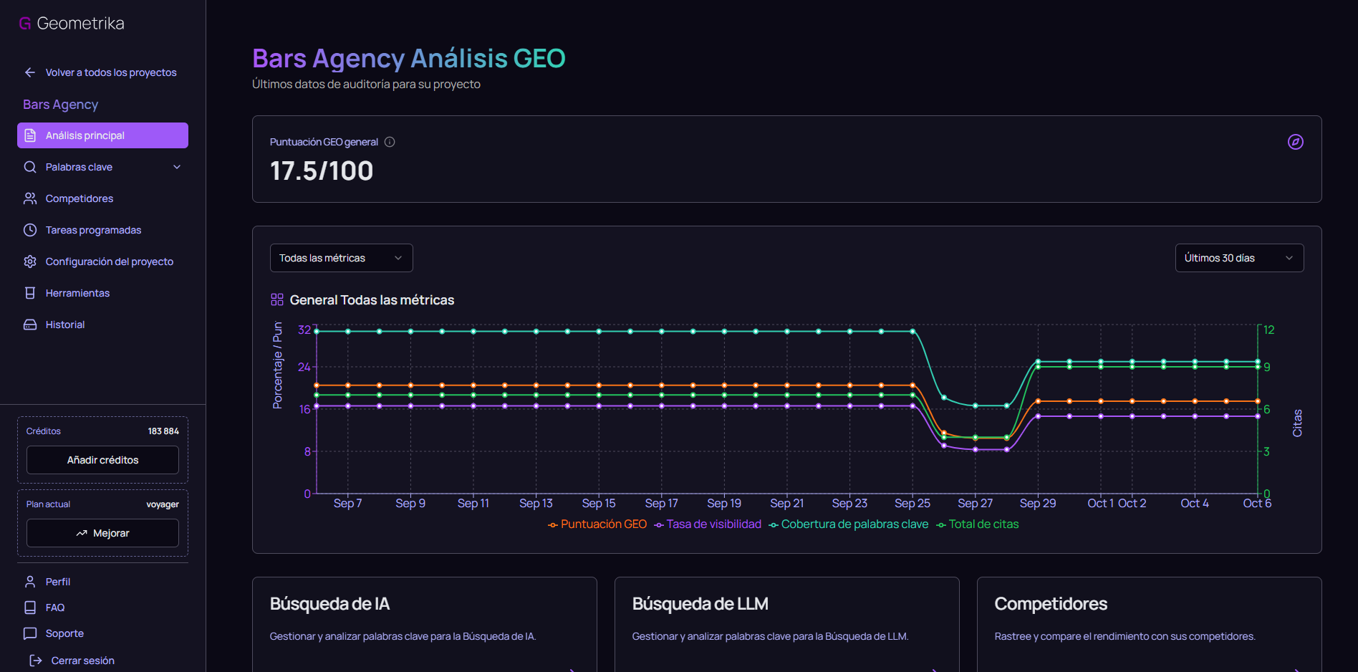
Task: Click the back arrow to all projects
Action: [x=30, y=72]
